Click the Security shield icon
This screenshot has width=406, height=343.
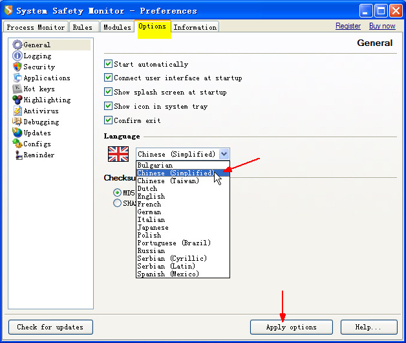tap(17, 67)
